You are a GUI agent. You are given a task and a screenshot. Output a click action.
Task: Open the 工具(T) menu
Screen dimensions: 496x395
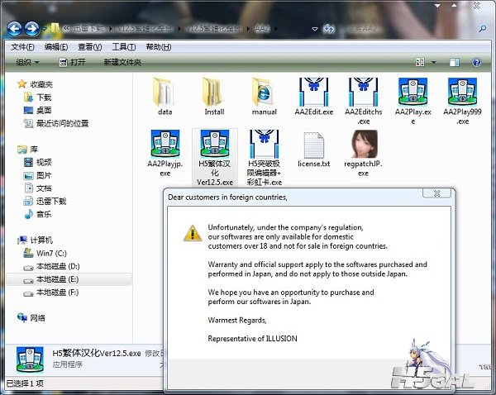click(x=123, y=46)
